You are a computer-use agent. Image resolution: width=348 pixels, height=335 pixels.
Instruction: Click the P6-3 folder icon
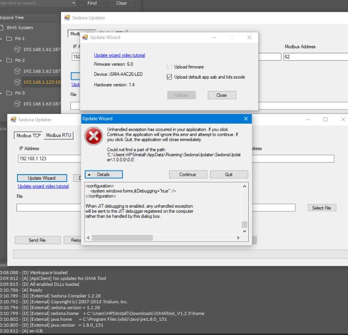point(9,93)
